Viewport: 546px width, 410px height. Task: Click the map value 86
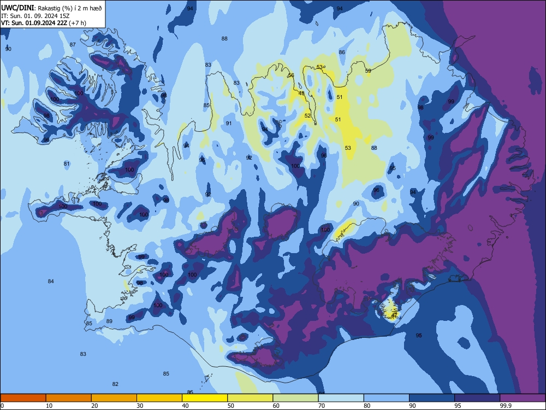(x=342, y=52)
